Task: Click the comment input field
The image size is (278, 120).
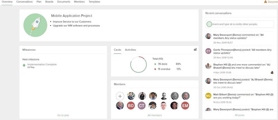Action: (x=240, y=24)
